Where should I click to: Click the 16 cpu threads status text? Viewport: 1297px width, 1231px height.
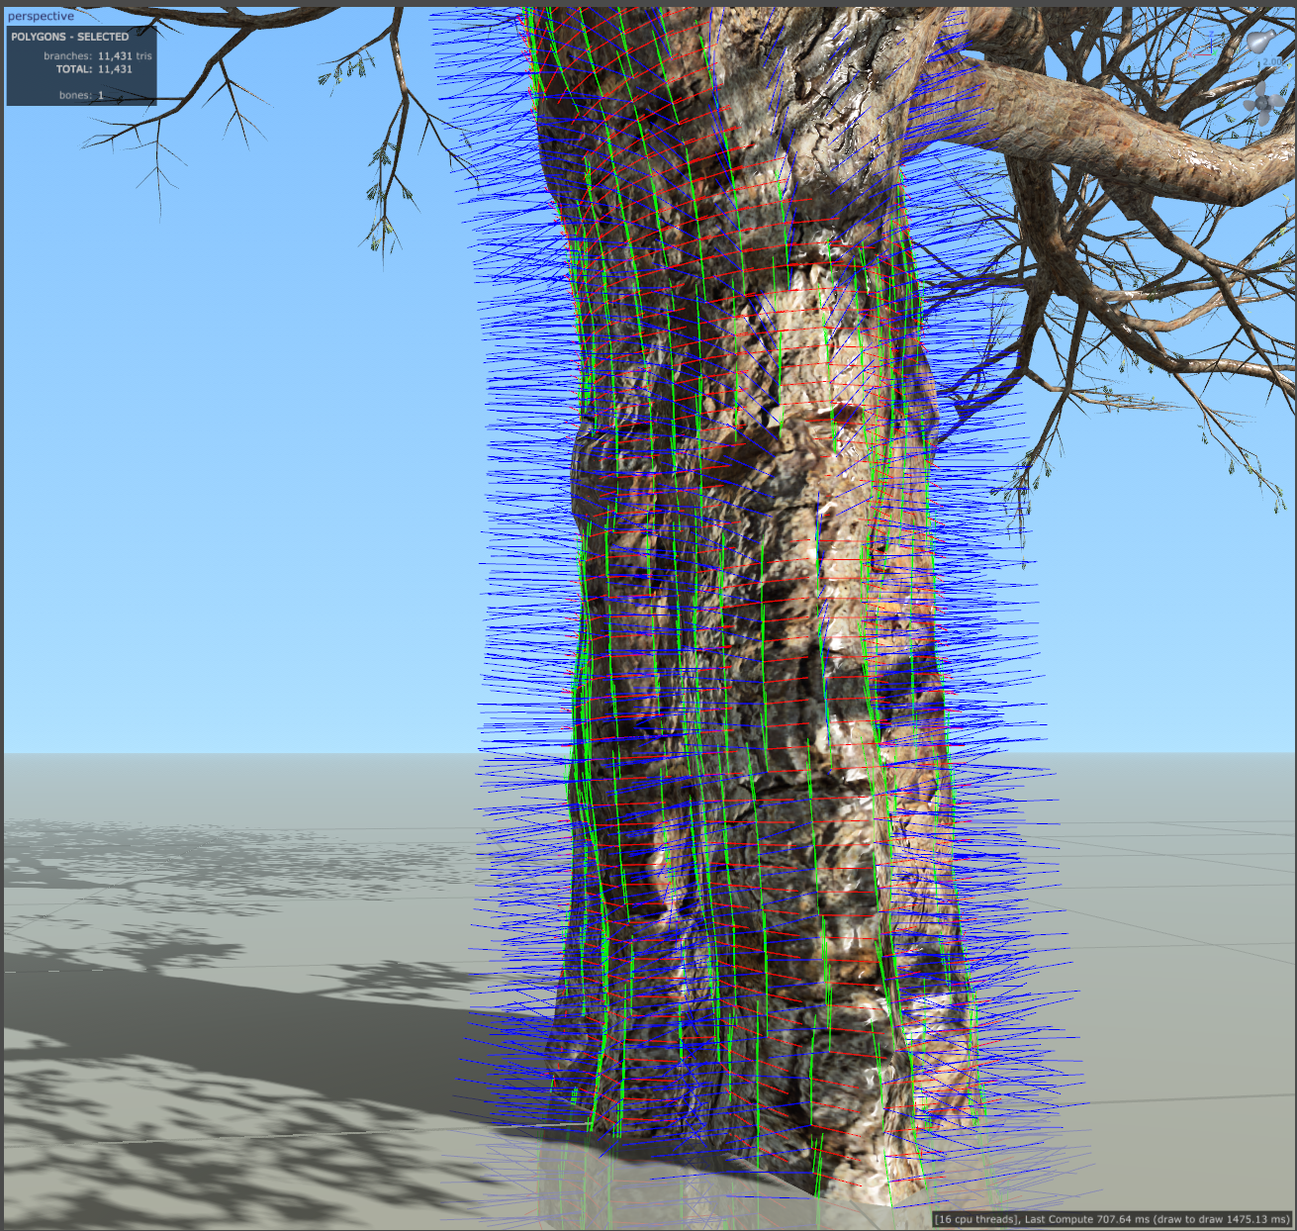977,1219
